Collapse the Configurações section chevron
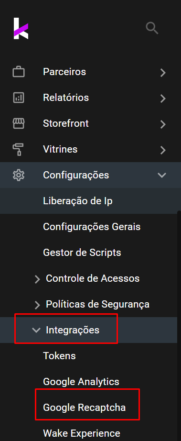This screenshot has width=181, height=441. pyautogui.click(x=162, y=175)
